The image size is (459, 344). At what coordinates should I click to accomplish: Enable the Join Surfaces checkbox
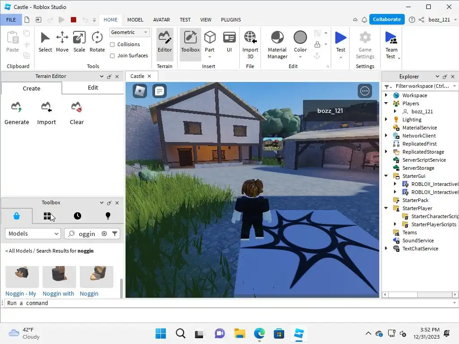(x=112, y=56)
